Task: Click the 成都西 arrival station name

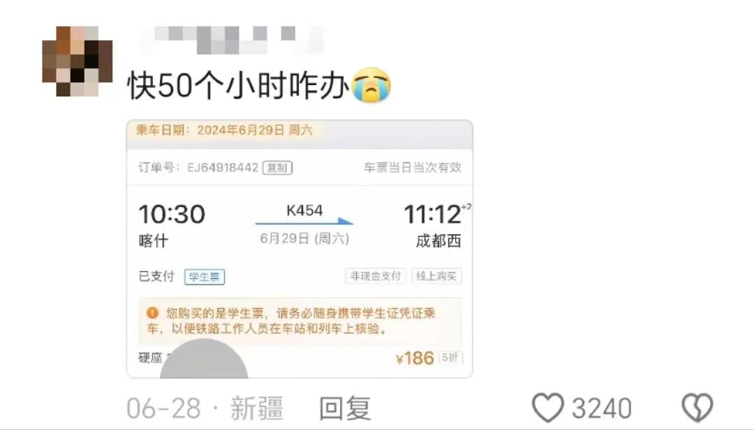Action: point(438,240)
